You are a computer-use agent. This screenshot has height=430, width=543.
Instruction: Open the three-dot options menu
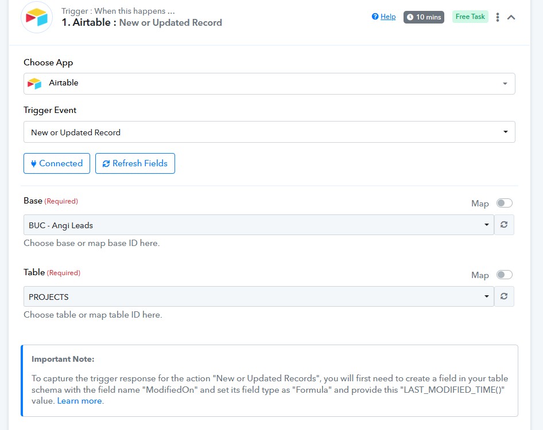point(498,17)
